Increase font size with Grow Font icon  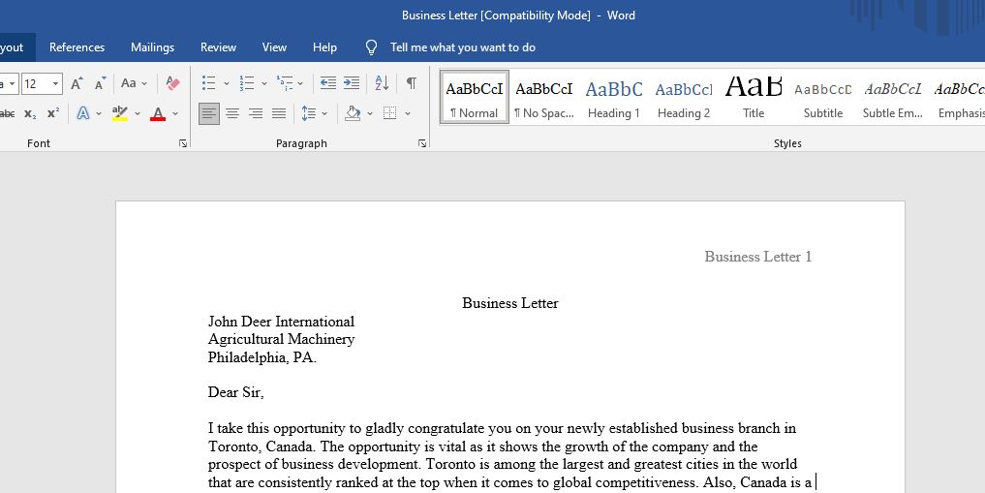77,83
